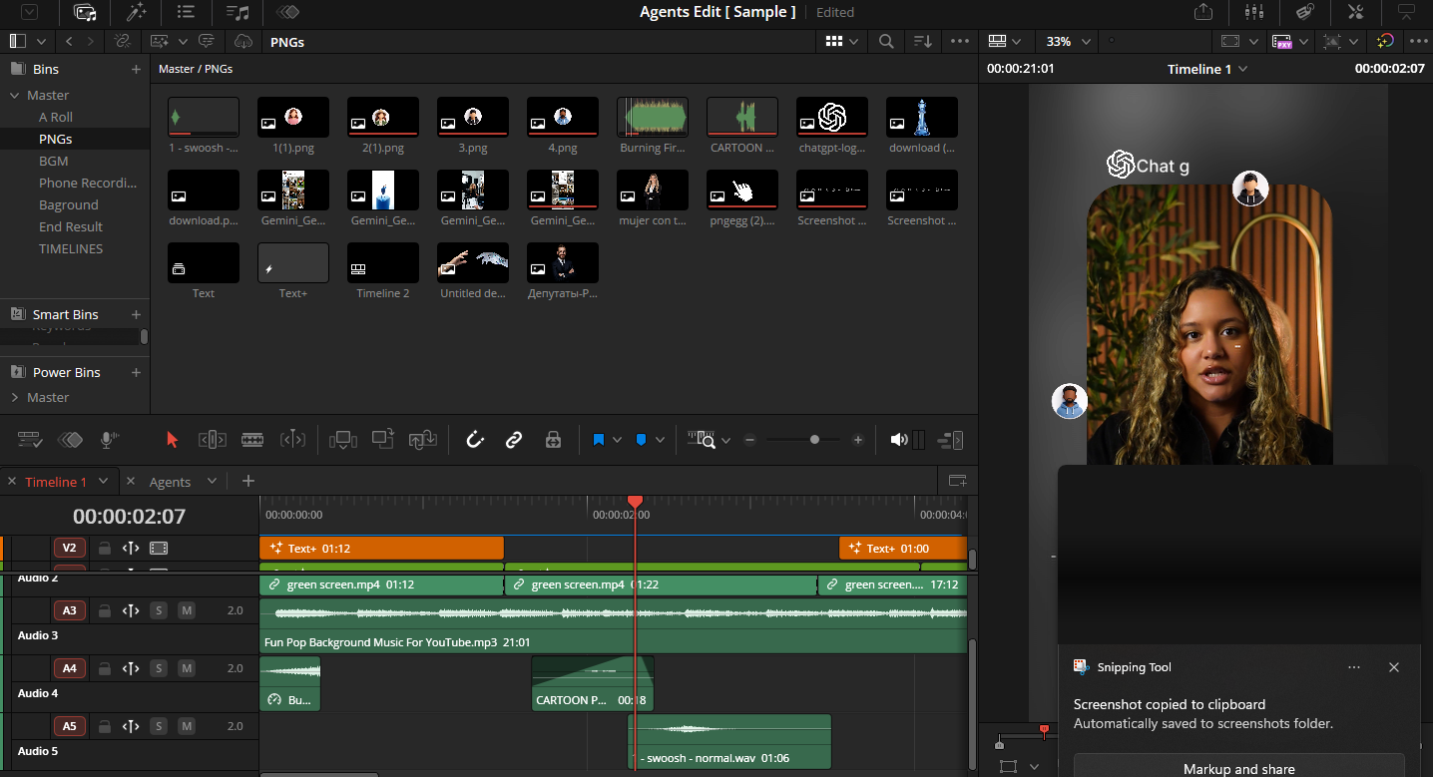Open the Media Pool panel icon
Viewport: 1433px width, 777px height.
(x=85, y=12)
